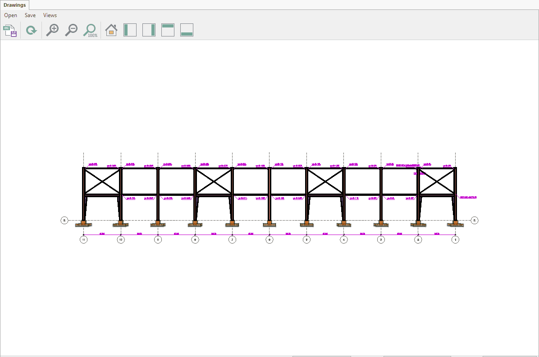Open the Save menu
The height and width of the screenshot is (357, 539).
pyautogui.click(x=30, y=15)
